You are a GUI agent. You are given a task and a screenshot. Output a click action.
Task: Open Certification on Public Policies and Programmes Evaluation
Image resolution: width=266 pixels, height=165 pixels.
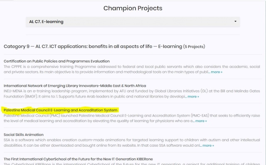click(x=57, y=61)
